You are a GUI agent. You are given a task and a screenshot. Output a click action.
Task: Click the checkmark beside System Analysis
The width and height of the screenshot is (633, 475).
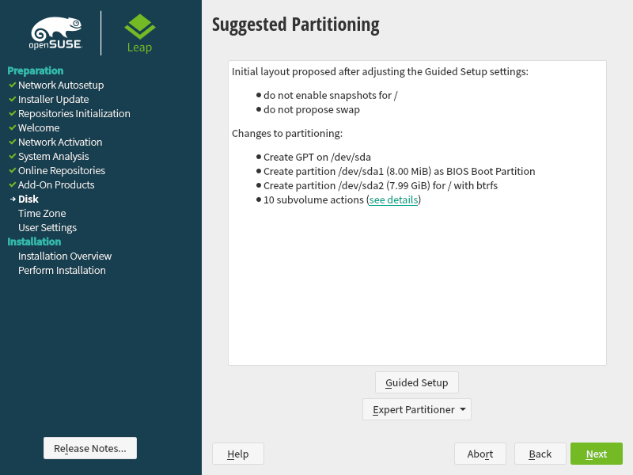pos(12,156)
